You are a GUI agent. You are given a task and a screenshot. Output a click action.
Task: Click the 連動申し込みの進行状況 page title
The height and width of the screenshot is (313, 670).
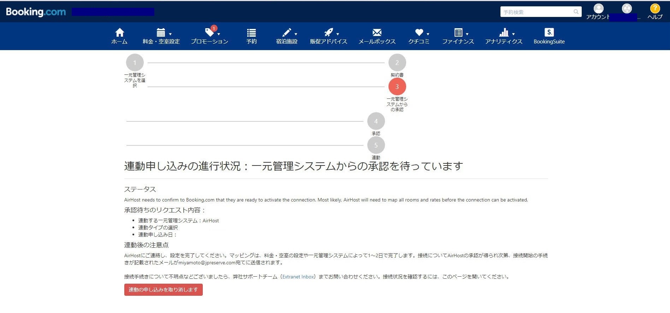tap(294, 166)
